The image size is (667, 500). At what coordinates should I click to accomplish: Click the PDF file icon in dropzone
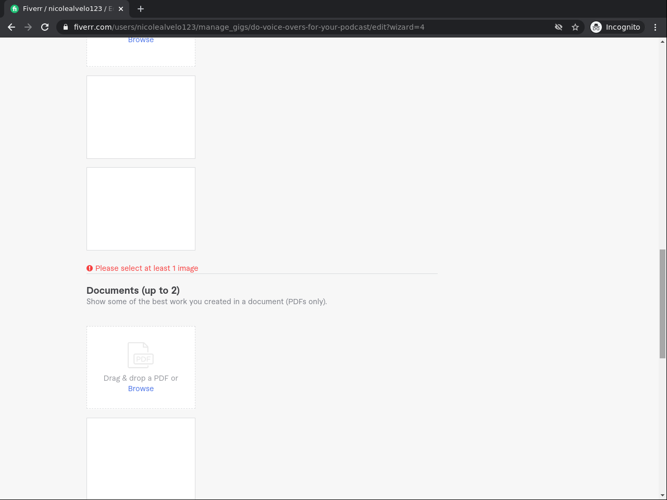(x=141, y=355)
